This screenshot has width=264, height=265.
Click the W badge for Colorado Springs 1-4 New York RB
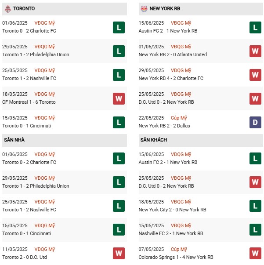(x=255, y=253)
